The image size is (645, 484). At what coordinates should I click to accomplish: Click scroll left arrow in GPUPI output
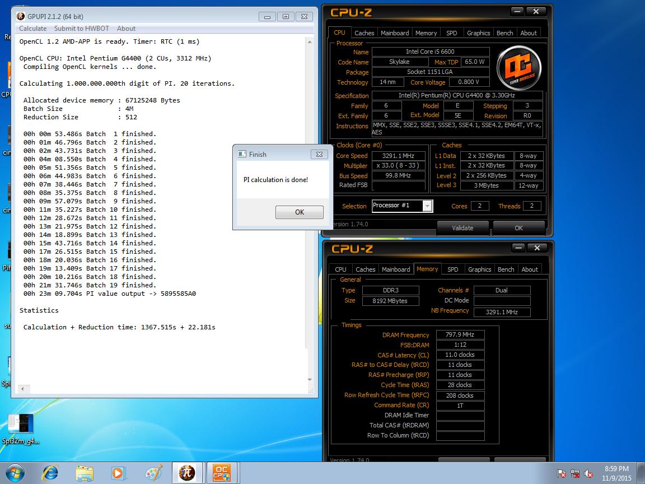(x=22, y=389)
